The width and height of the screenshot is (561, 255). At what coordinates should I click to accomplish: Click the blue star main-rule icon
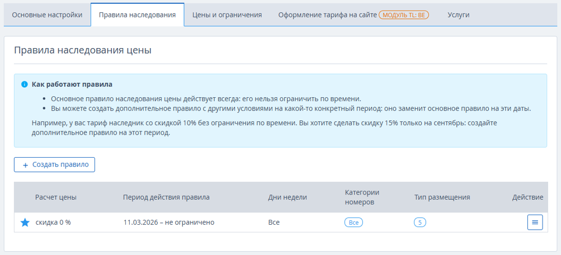tap(25, 223)
